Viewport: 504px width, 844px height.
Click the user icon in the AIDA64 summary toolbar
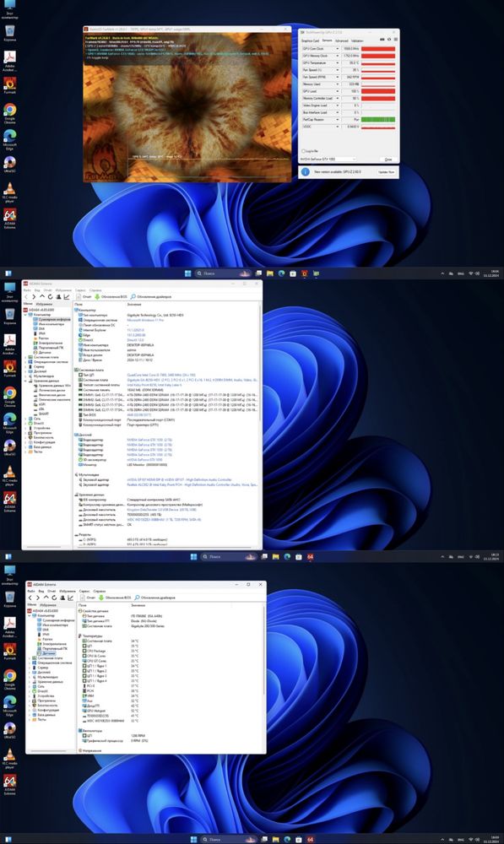[58, 296]
